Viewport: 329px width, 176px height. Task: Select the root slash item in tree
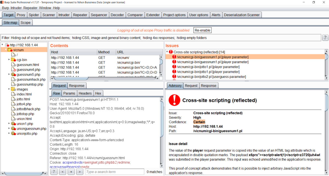[17, 55]
